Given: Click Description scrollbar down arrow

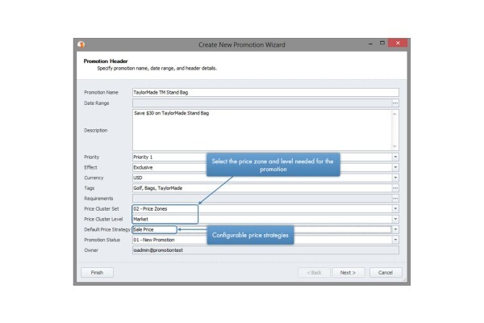Looking at the screenshot, I should [x=394, y=146].
